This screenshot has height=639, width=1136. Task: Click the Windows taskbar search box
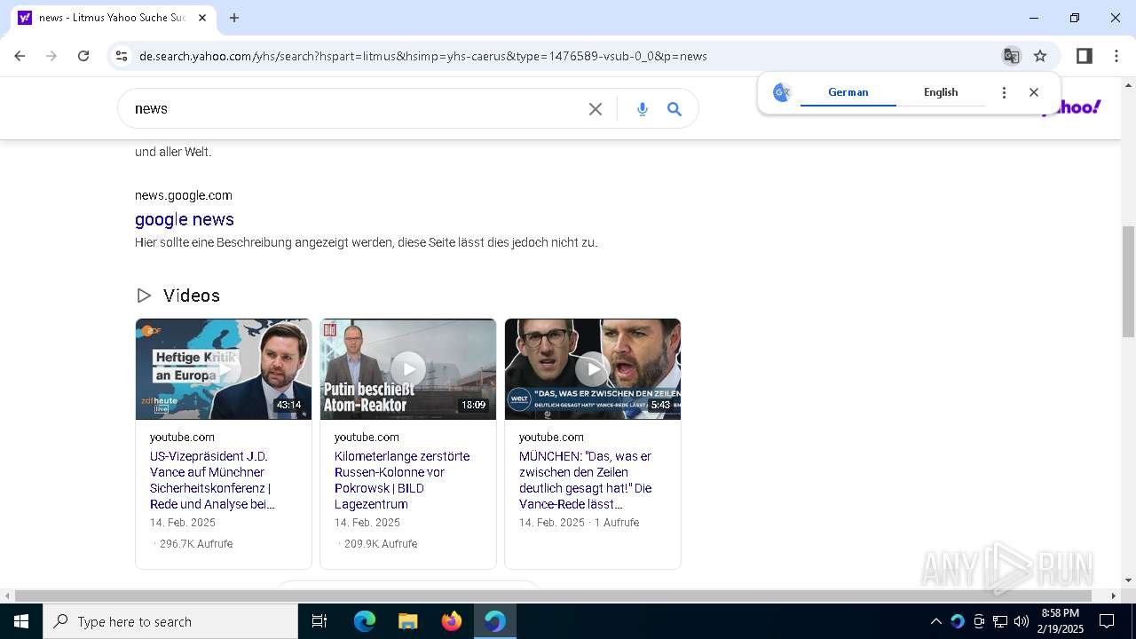click(x=170, y=621)
